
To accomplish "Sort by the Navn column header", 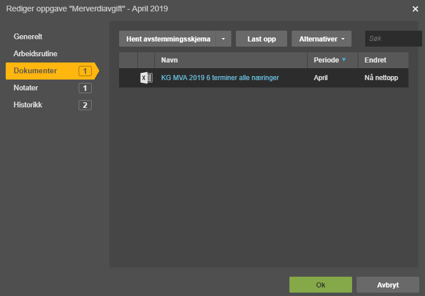I will [231, 60].
